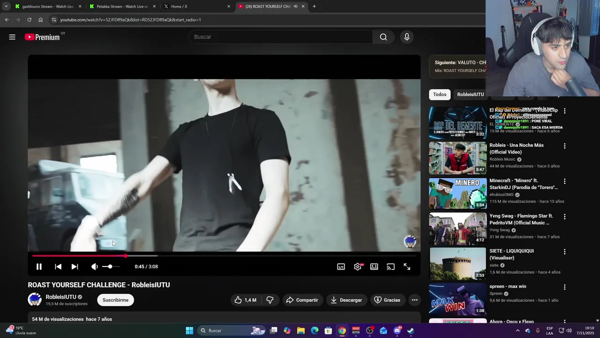Image resolution: width=600 pixels, height=338 pixels.
Task: Open the spreen - max win video
Action: tap(457, 299)
